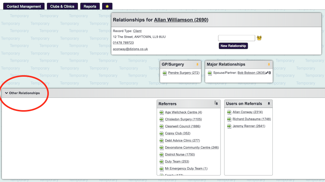Viewport: 325px width, 182px height.
Task: Click the New Relationship button
Action: click(233, 46)
